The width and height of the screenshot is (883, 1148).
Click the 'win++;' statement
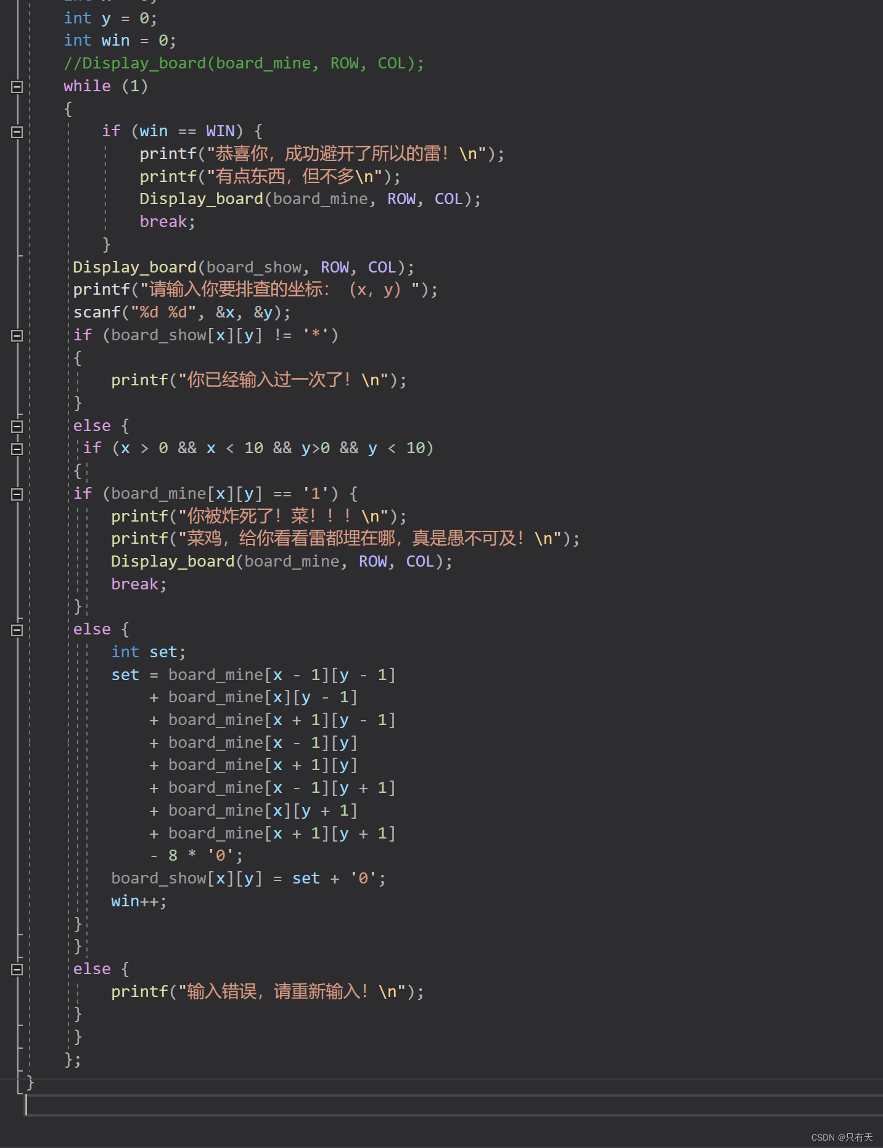(x=139, y=901)
